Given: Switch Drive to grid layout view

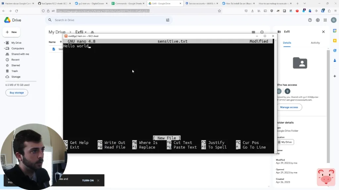Looking at the screenshot, I should point(253,32).
